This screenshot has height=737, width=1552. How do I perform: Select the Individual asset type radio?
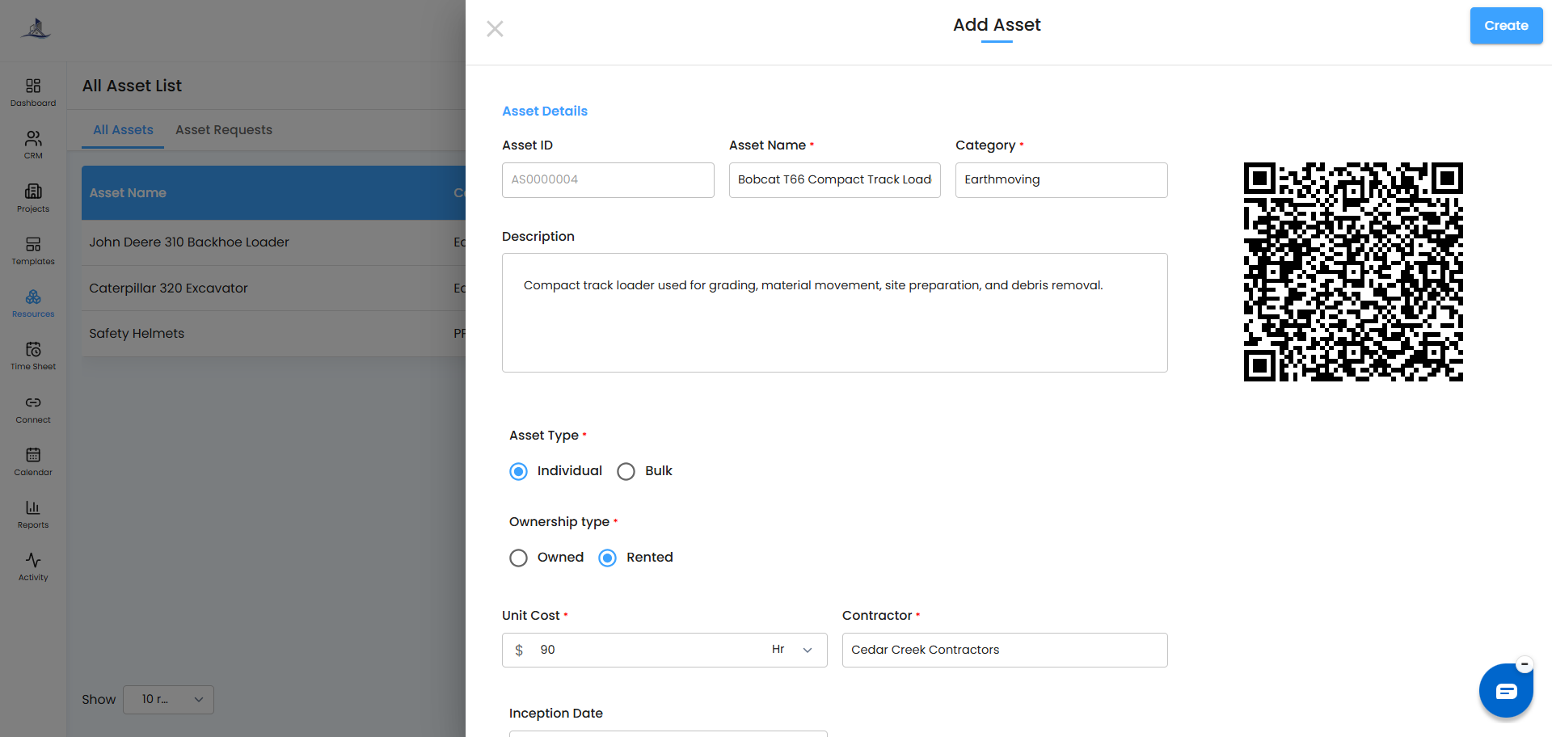point(519,471)
